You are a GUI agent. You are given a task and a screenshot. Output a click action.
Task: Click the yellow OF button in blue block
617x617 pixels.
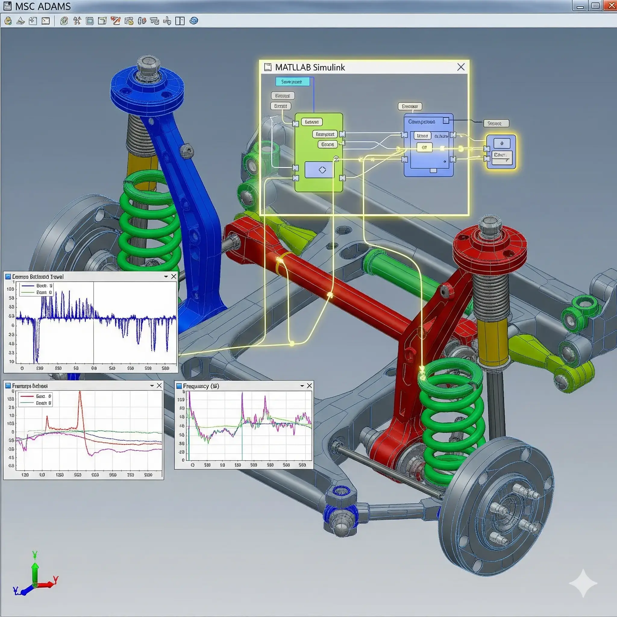[x=424, y=148]
